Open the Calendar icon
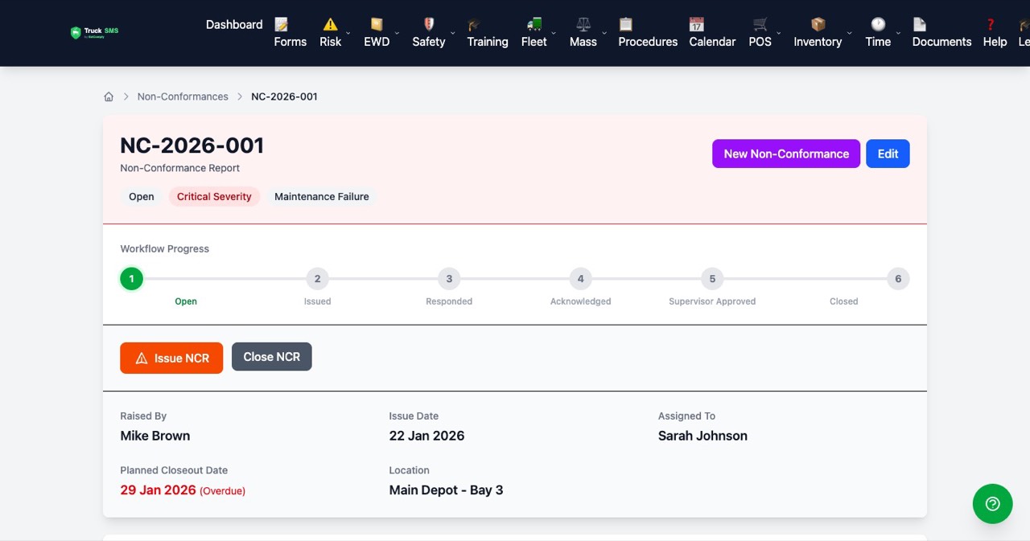Viewport: 1030px width, 541px height. pos(696,24)
